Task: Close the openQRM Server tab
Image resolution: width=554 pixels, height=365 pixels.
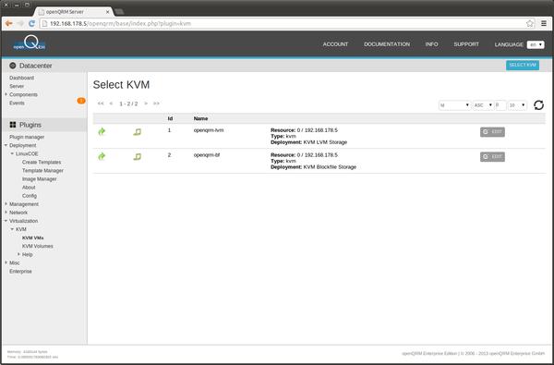Action: click(x=108, y=12)
